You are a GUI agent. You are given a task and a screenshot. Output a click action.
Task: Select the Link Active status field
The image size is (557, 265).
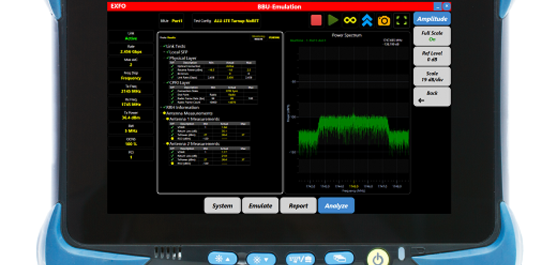(131, 36)
